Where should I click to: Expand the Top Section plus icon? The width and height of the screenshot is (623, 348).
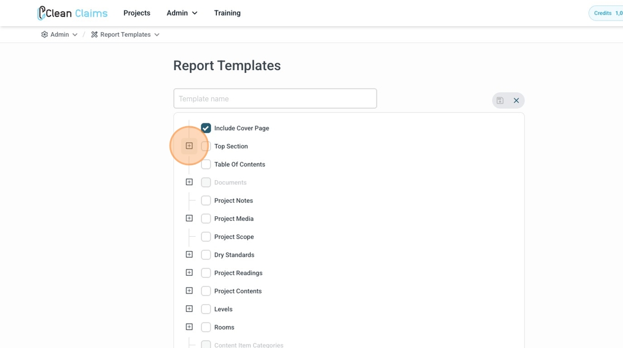[x=189, y=146]
